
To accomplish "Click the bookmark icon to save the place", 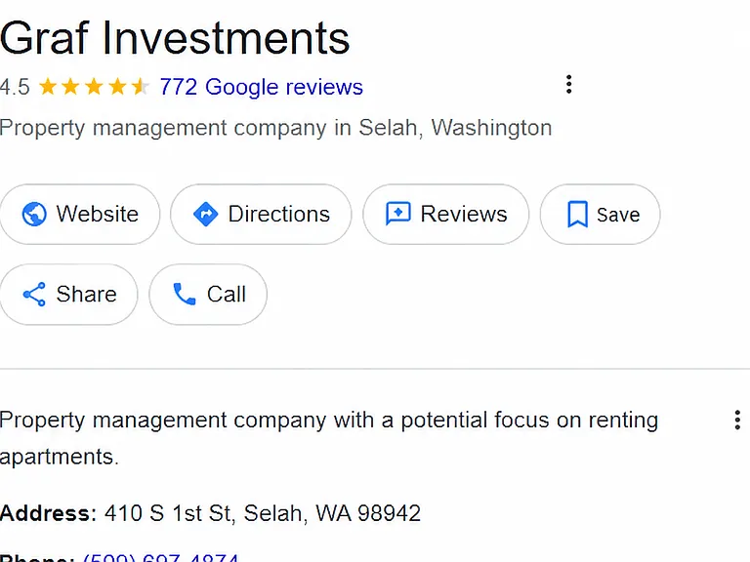I will pos(577,214).
